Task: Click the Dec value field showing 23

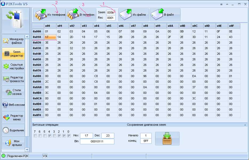Action: (x=108, y=136)
